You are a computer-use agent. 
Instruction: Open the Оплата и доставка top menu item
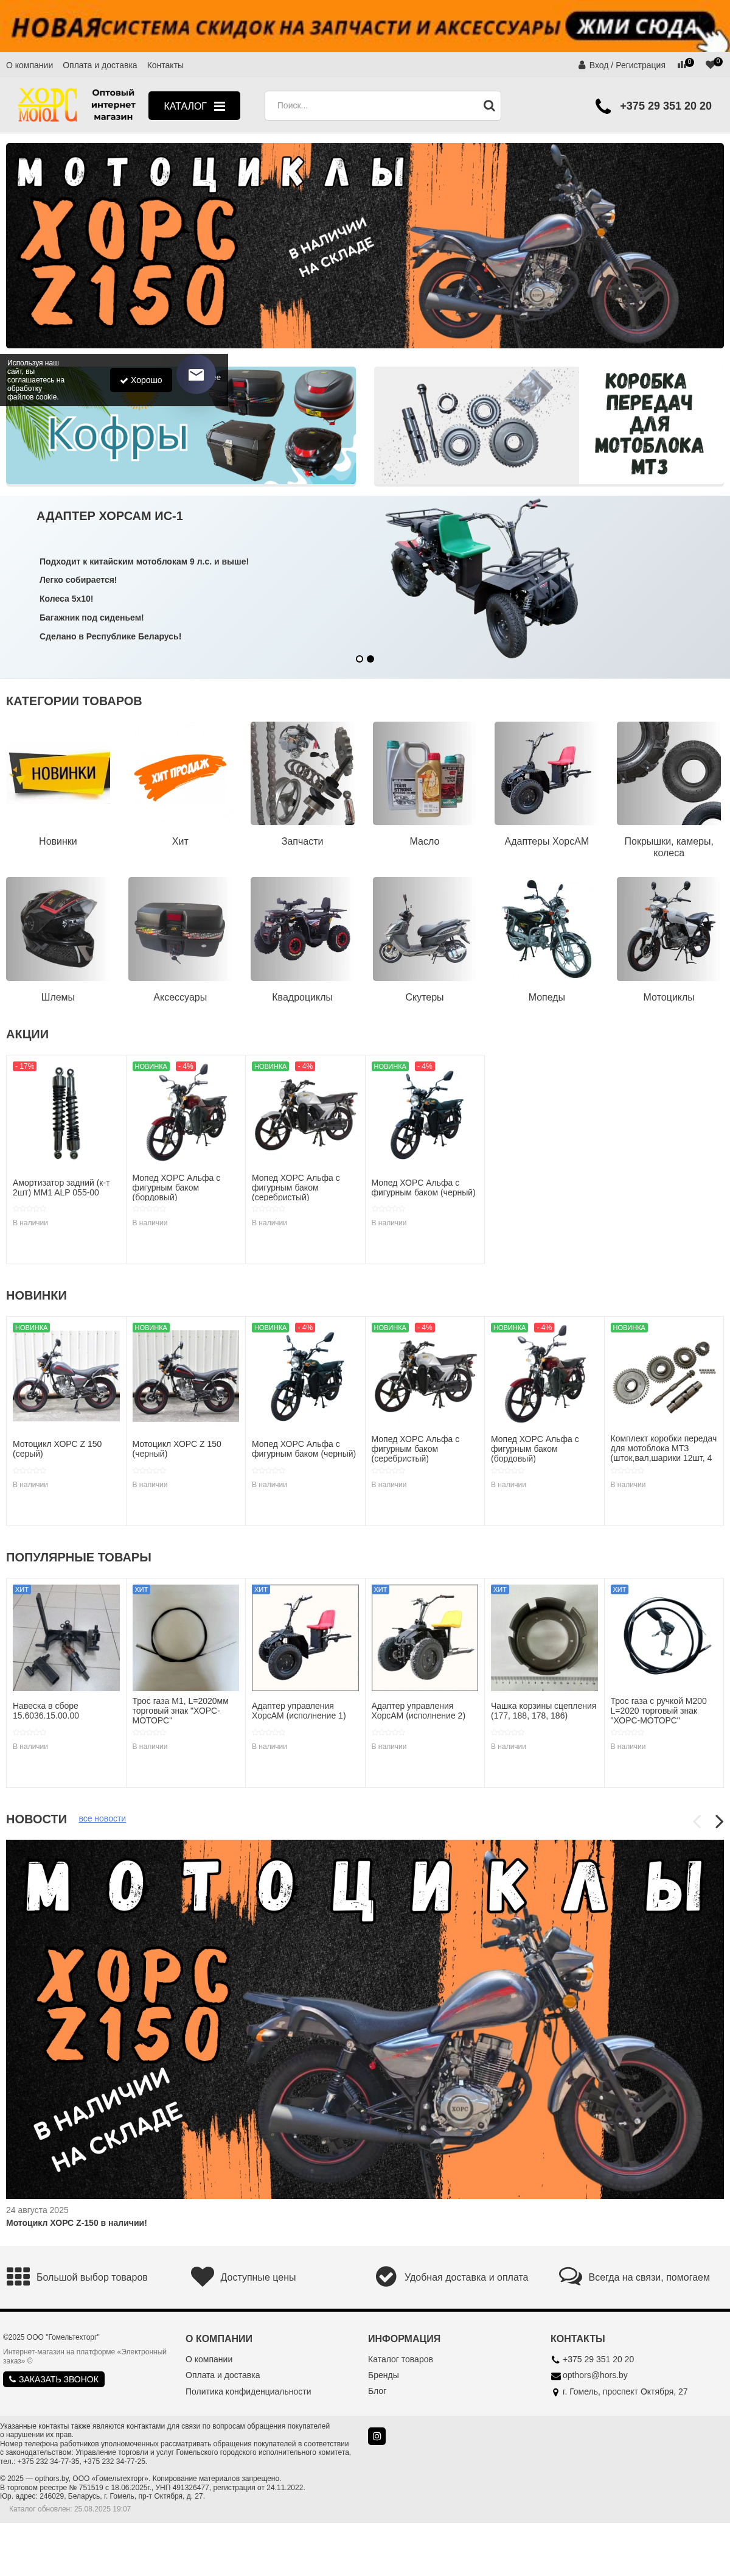coord(100,65)
